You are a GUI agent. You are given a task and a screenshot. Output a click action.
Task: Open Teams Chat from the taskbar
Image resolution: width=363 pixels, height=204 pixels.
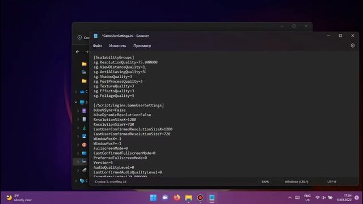[165, 198]
